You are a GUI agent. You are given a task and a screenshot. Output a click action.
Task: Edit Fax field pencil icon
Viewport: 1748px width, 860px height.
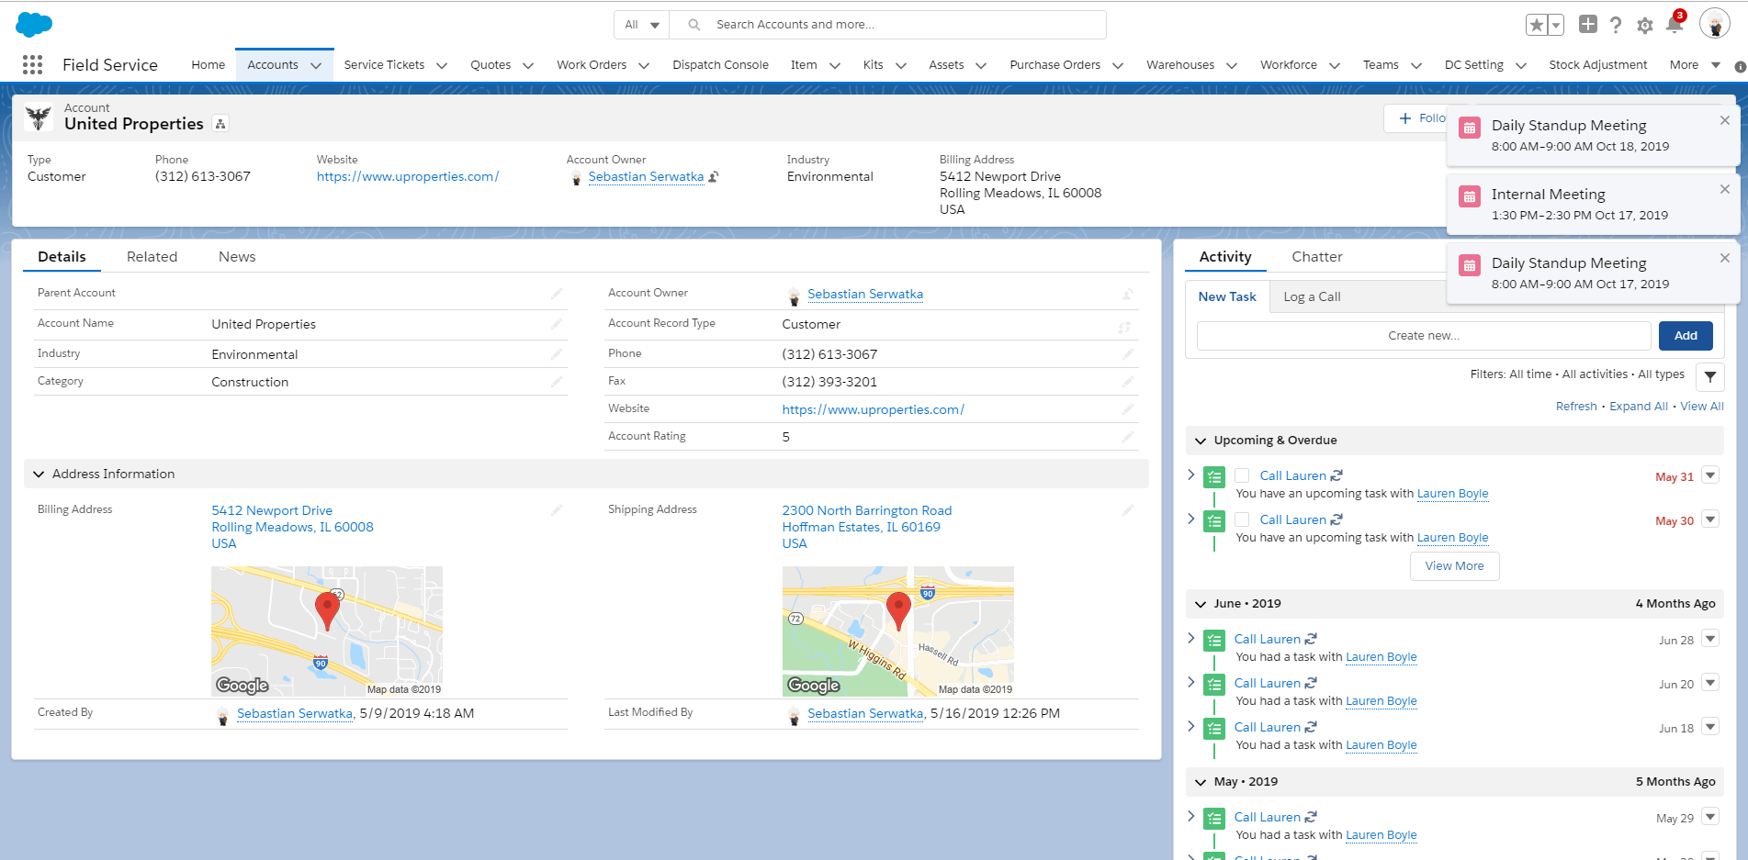click(1128, 382)
